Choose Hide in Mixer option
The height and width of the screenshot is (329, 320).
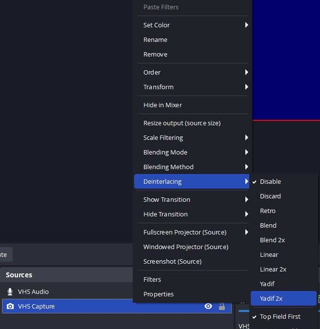[162, 105]
